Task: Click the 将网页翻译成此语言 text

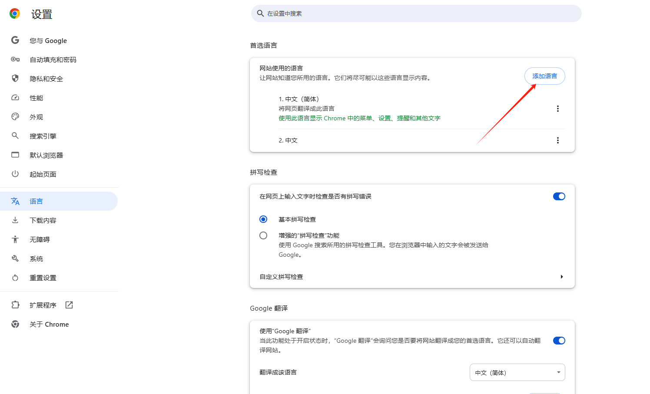Action: pyautogui.click(x=306, y=109)
